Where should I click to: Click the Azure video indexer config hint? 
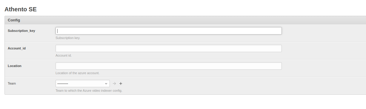pos(89,91)
